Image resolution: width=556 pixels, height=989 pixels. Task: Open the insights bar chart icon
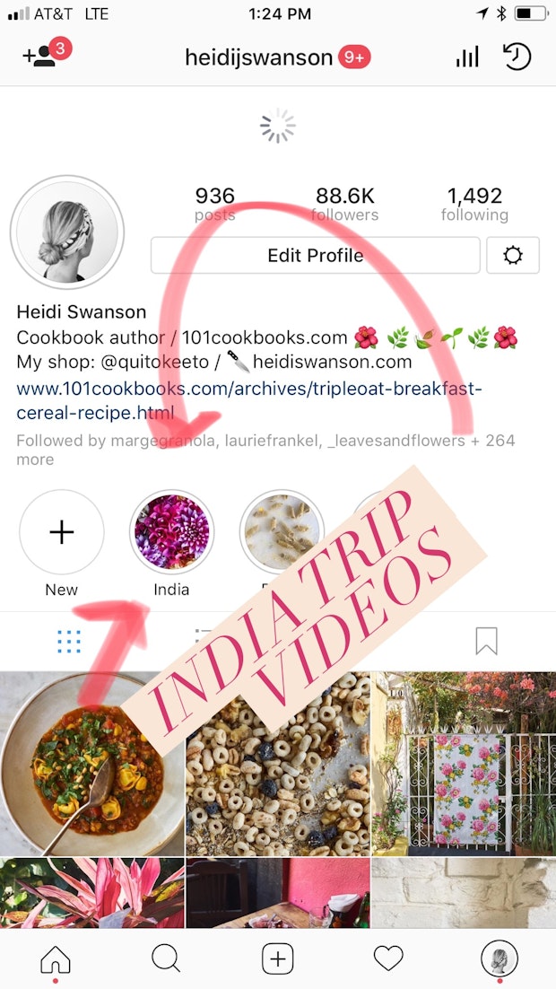point(467,57)
